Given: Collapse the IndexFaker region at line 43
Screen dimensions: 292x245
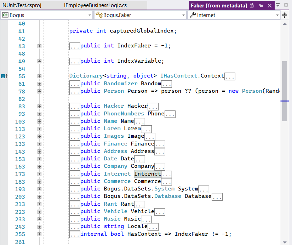Looking at the screenshot, I should [x=39, y=46].
